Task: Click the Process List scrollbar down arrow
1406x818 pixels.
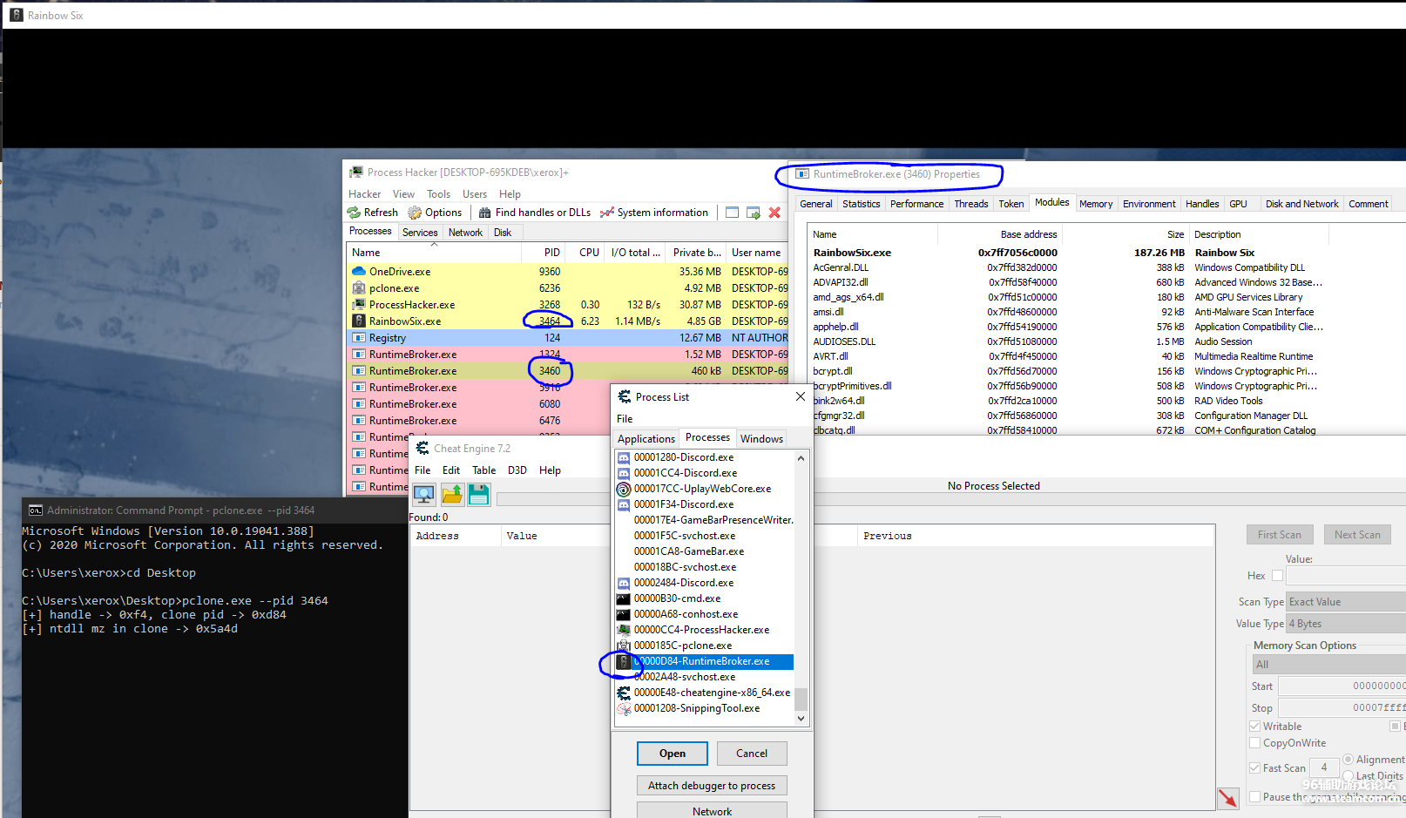Action: pos(801,719)
